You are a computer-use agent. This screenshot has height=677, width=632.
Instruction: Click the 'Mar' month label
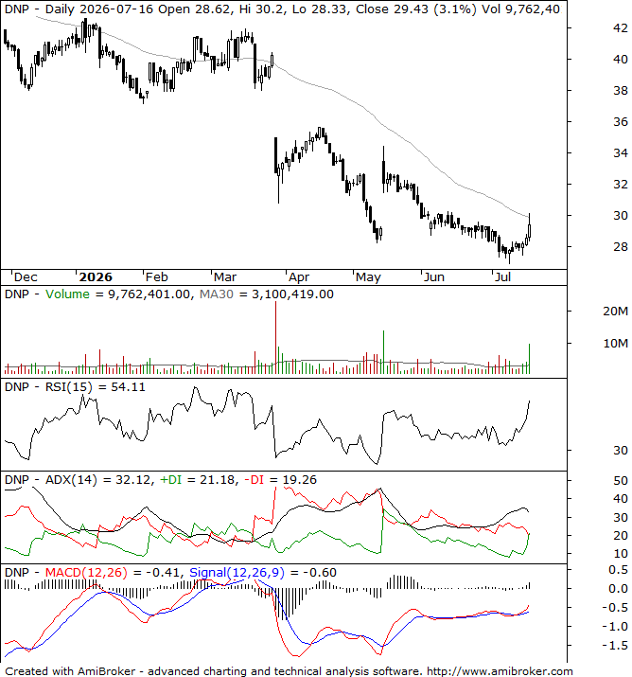tap(225, 276)
